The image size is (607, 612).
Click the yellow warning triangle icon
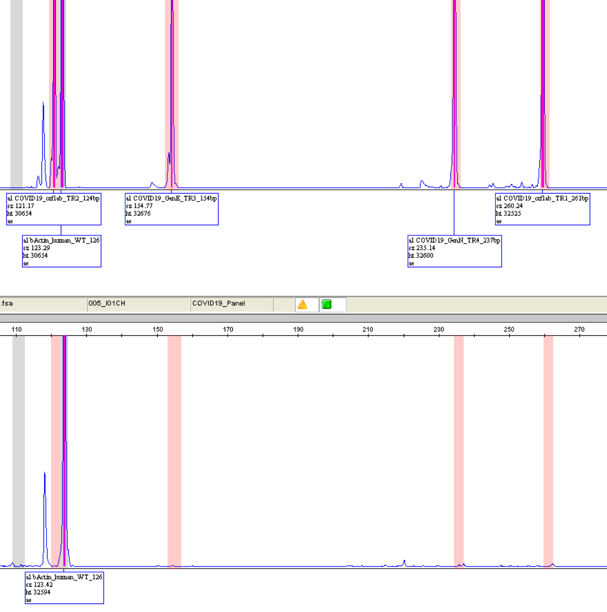(x=303, y=304)
